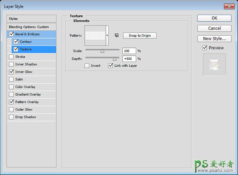
Task: Enable the Invert checkbox
Action: (x=87, y=66)
